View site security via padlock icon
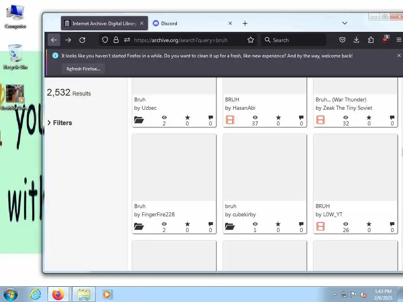This screenshot has height=302, width=403. pos(116,40)
